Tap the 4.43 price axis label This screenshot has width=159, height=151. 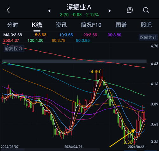pos(155,64)
